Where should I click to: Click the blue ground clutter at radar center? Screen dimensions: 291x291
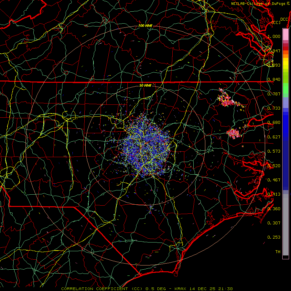pyautogui.click(x=146, y=146)
